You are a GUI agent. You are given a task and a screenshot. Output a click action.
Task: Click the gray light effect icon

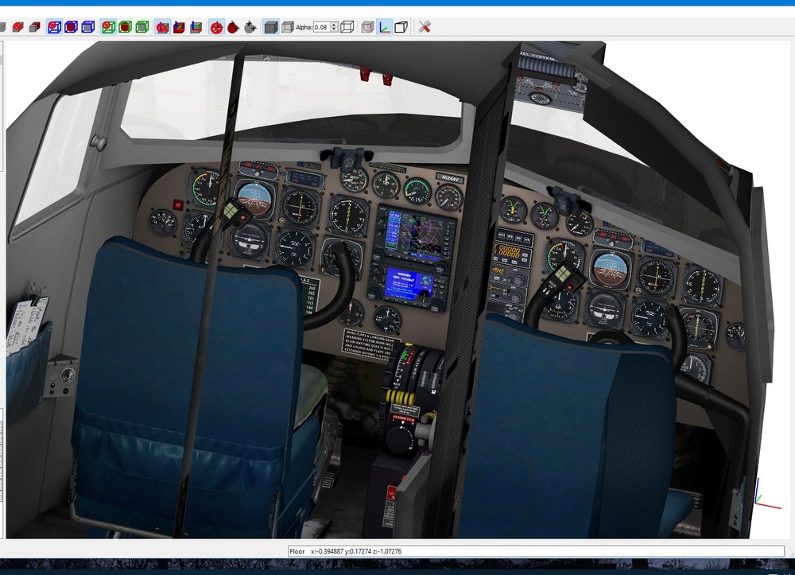tap(250, 27)
